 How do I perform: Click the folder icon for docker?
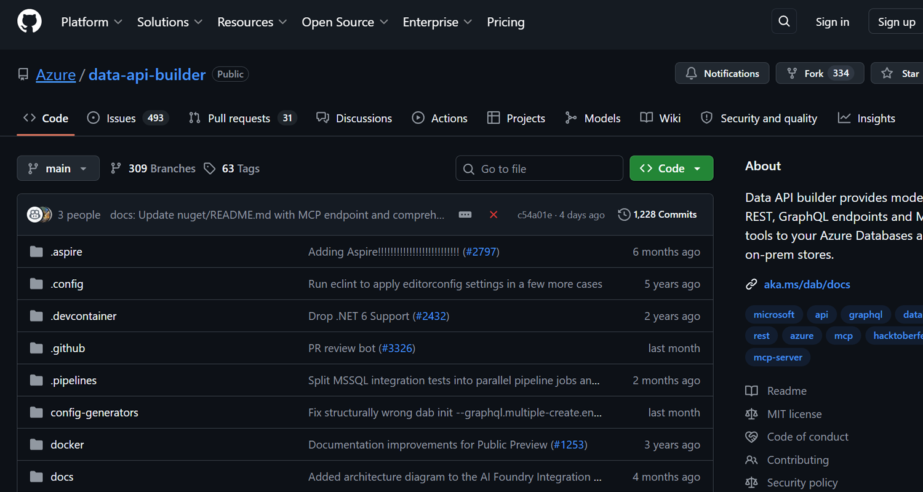click(x=36, y=445)
